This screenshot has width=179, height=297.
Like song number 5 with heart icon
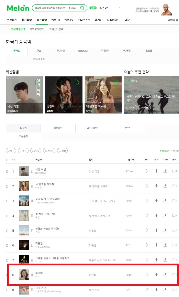[127, 231]
